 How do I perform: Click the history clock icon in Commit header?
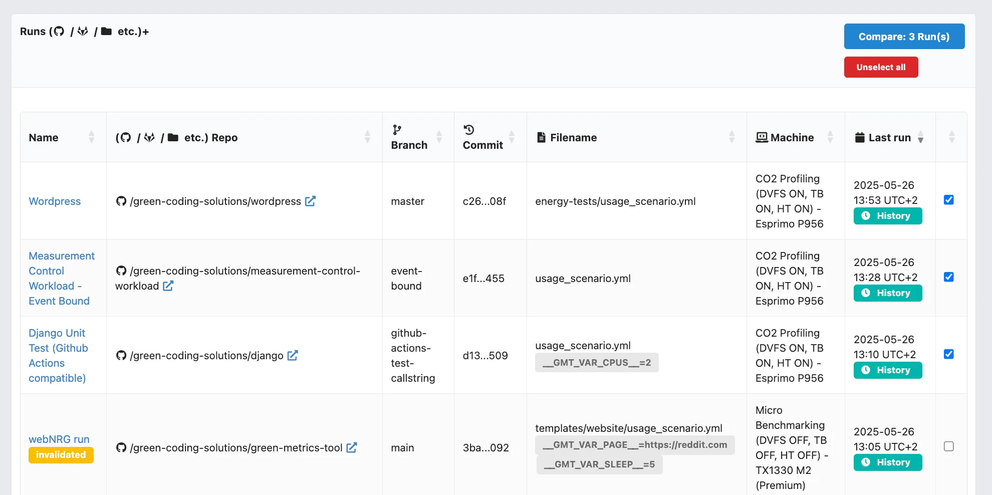(x=469, y=130)
